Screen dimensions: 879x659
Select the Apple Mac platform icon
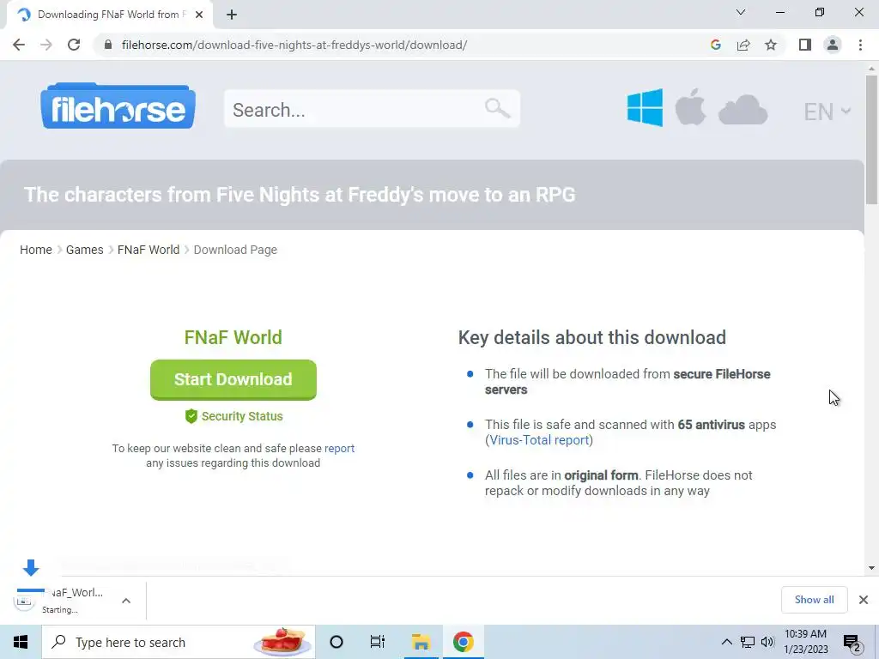click(x=690, y=107)
